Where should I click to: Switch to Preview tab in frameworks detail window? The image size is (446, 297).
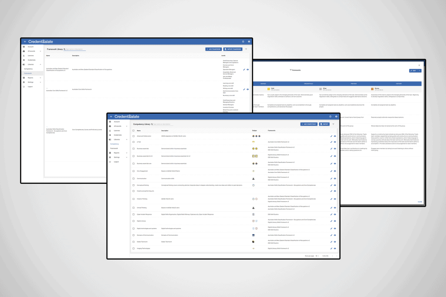click(x=354, y=84)
